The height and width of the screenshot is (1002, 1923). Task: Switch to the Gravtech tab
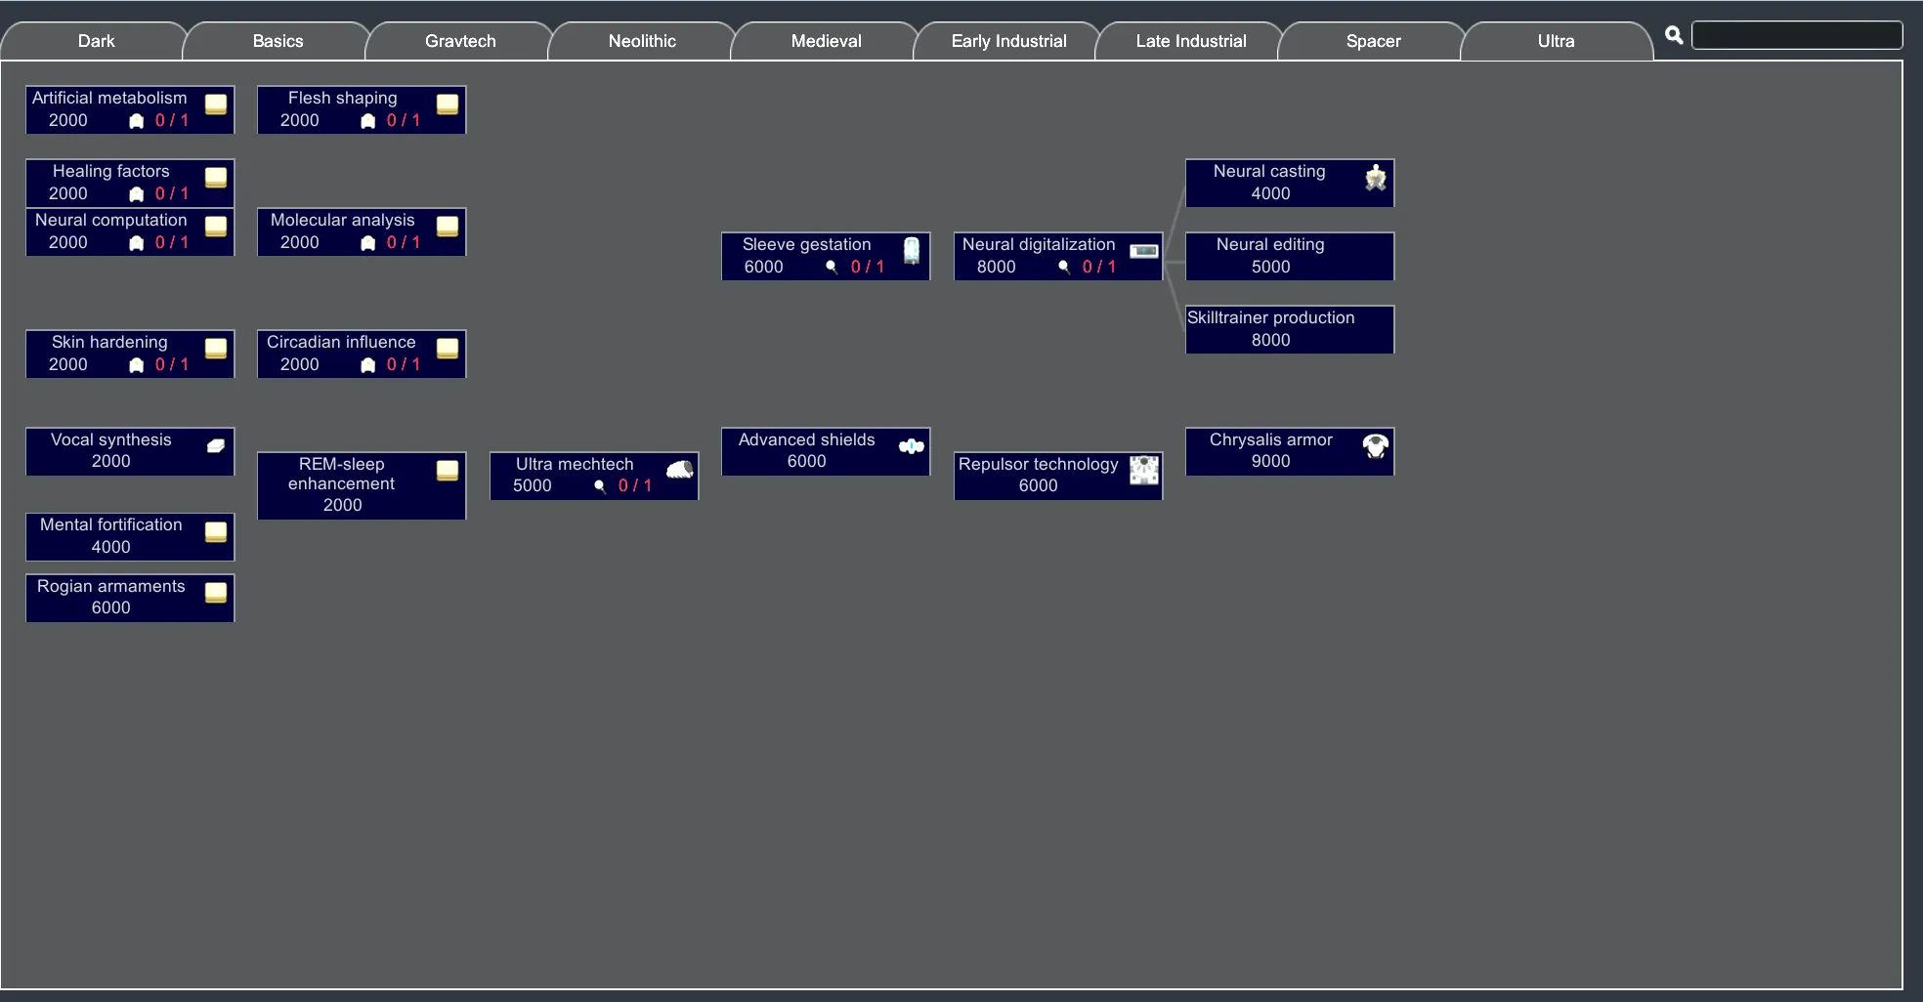coord(460,41)
